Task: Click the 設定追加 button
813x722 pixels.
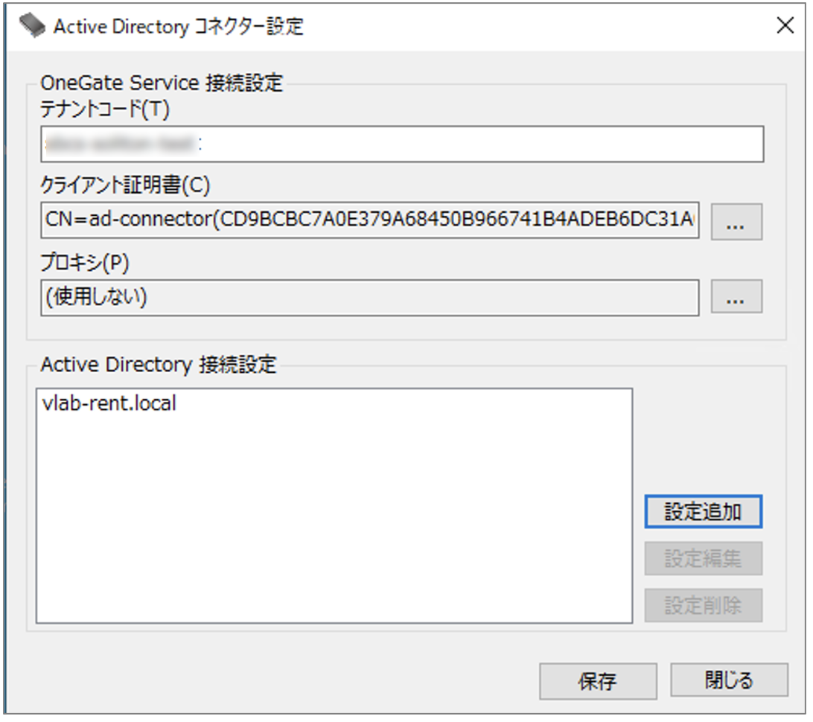Action: click(703, 512)
